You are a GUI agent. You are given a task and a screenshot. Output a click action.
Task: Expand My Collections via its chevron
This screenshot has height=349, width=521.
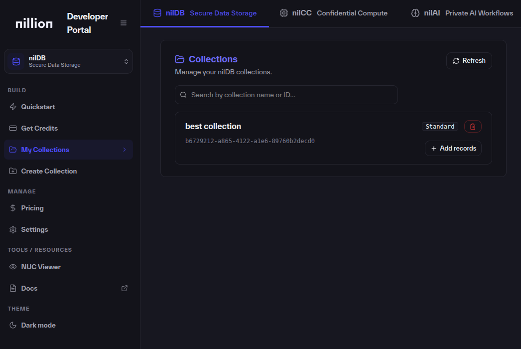(x=125, y=150)
